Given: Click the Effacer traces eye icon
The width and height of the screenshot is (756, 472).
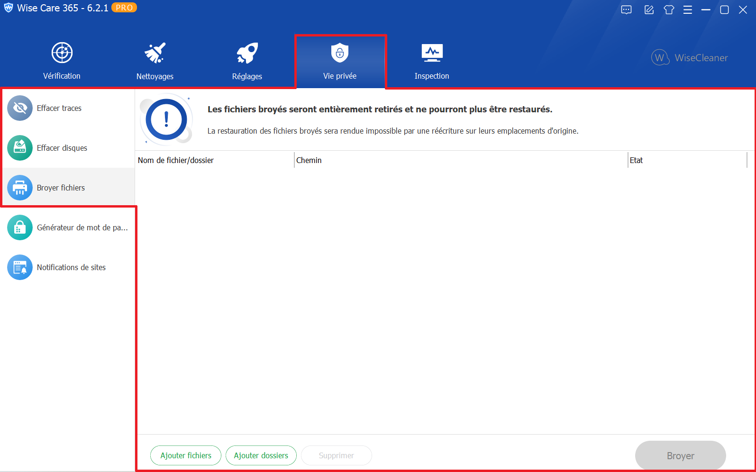Looking at the screenshot, I should [x=20, y=108].
